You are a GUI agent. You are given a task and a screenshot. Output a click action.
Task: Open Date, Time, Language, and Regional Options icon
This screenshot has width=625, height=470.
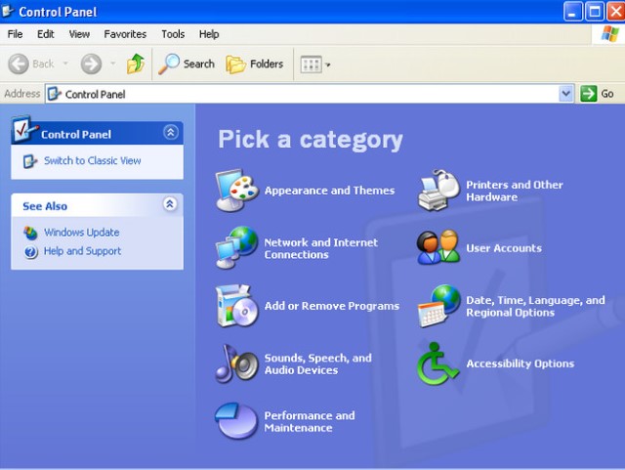(438, 306)
